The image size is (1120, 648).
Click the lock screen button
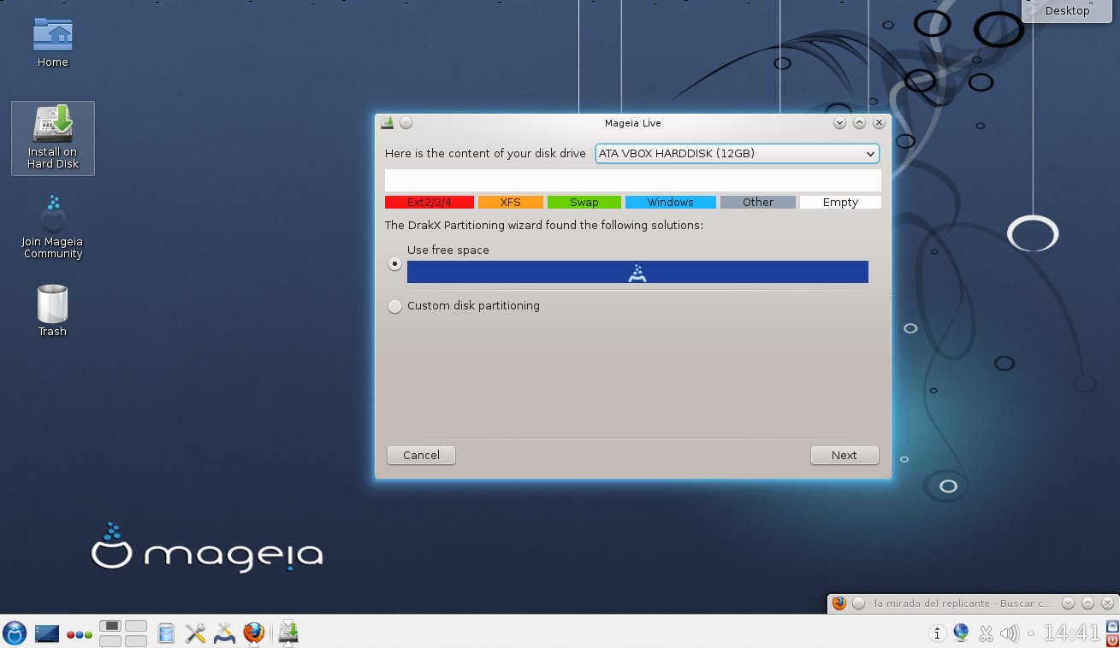coord(1111,626)
